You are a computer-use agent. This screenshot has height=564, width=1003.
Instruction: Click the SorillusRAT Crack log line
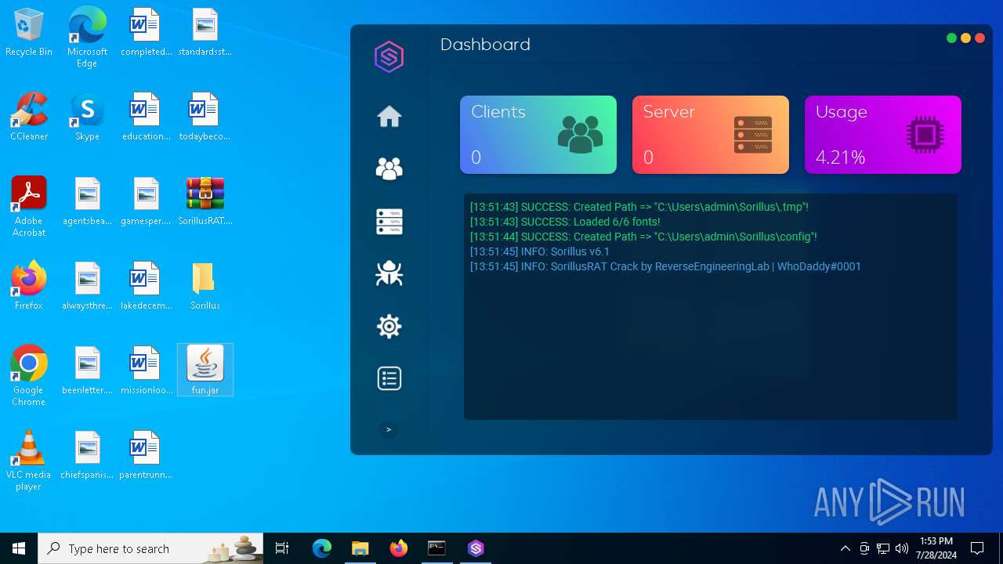(x=665, y=266)
